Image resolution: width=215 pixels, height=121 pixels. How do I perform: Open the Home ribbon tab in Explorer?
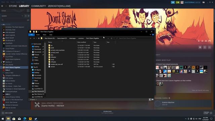[38, 35]
